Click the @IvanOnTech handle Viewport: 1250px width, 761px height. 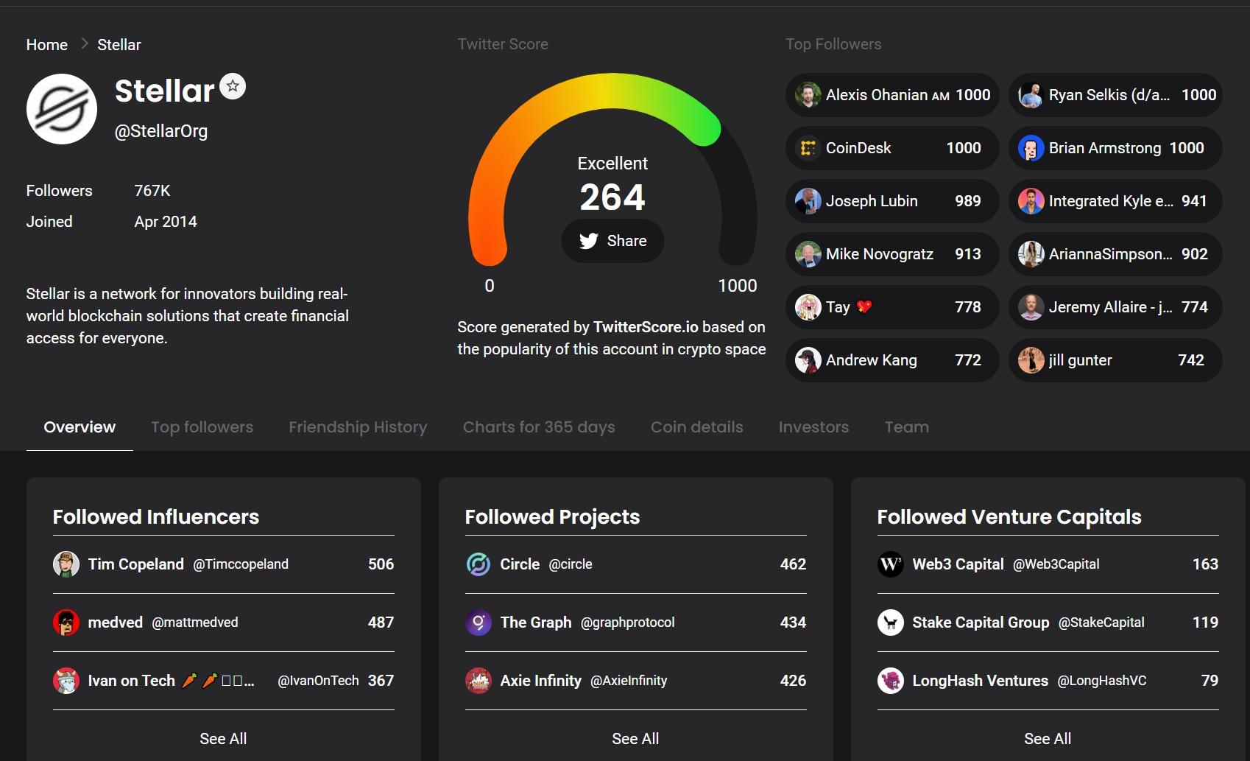pos(318,681)
